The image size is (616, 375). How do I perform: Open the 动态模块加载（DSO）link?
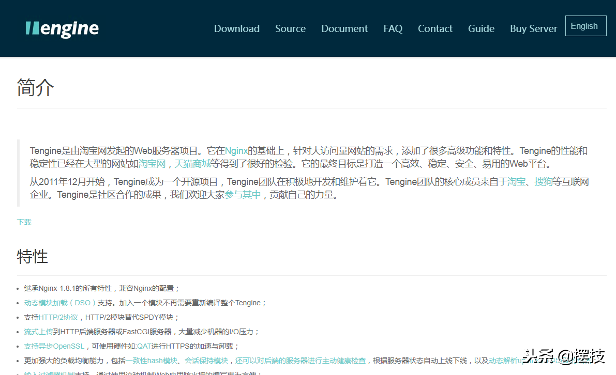pos(61,303)
